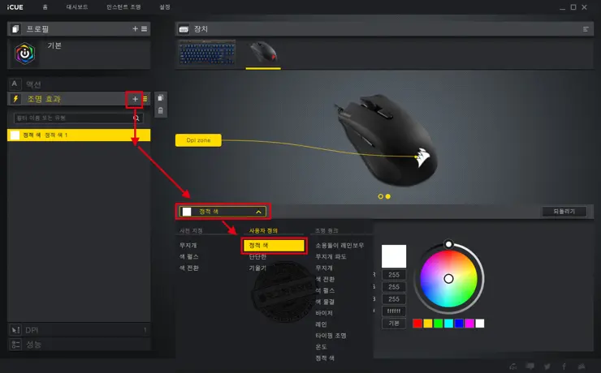Choose 무지개 파도 lighting link effect
Image resolution: width=601 pixels, height=373 pixels.
pyautogui.click(x=331, y=257)
